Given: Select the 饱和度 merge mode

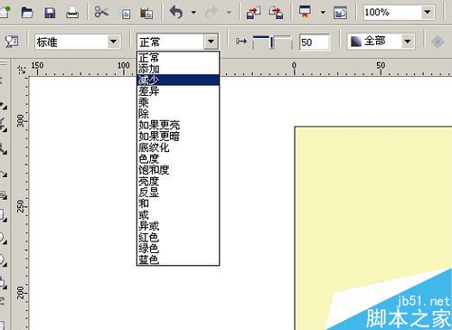Looking at the screenshot, I should (x=178, y=170).
